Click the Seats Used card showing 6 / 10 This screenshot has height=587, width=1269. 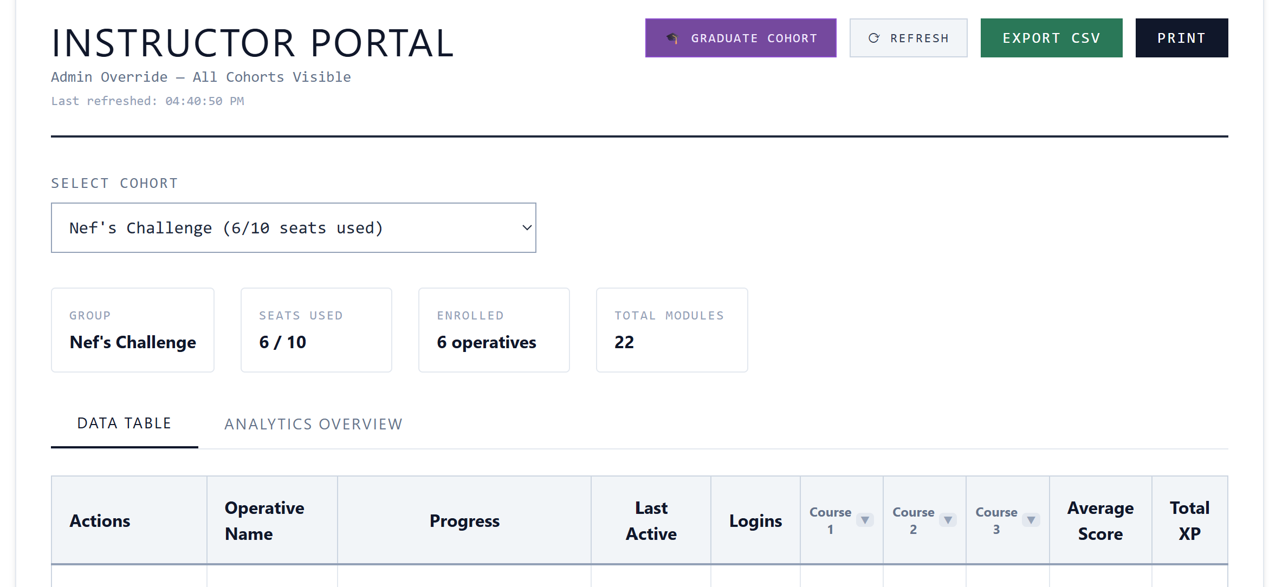316,330
